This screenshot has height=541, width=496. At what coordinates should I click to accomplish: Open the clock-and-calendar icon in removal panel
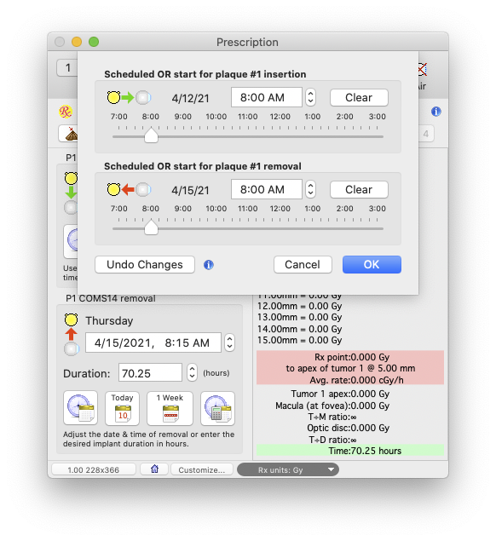click(x=80, y=408)
